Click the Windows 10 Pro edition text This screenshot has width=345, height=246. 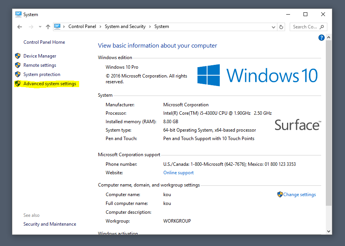122,67
